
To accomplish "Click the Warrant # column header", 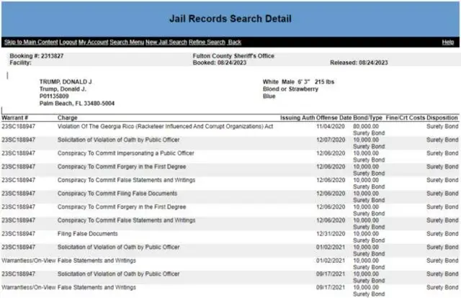I will click(x=15, y=117).
